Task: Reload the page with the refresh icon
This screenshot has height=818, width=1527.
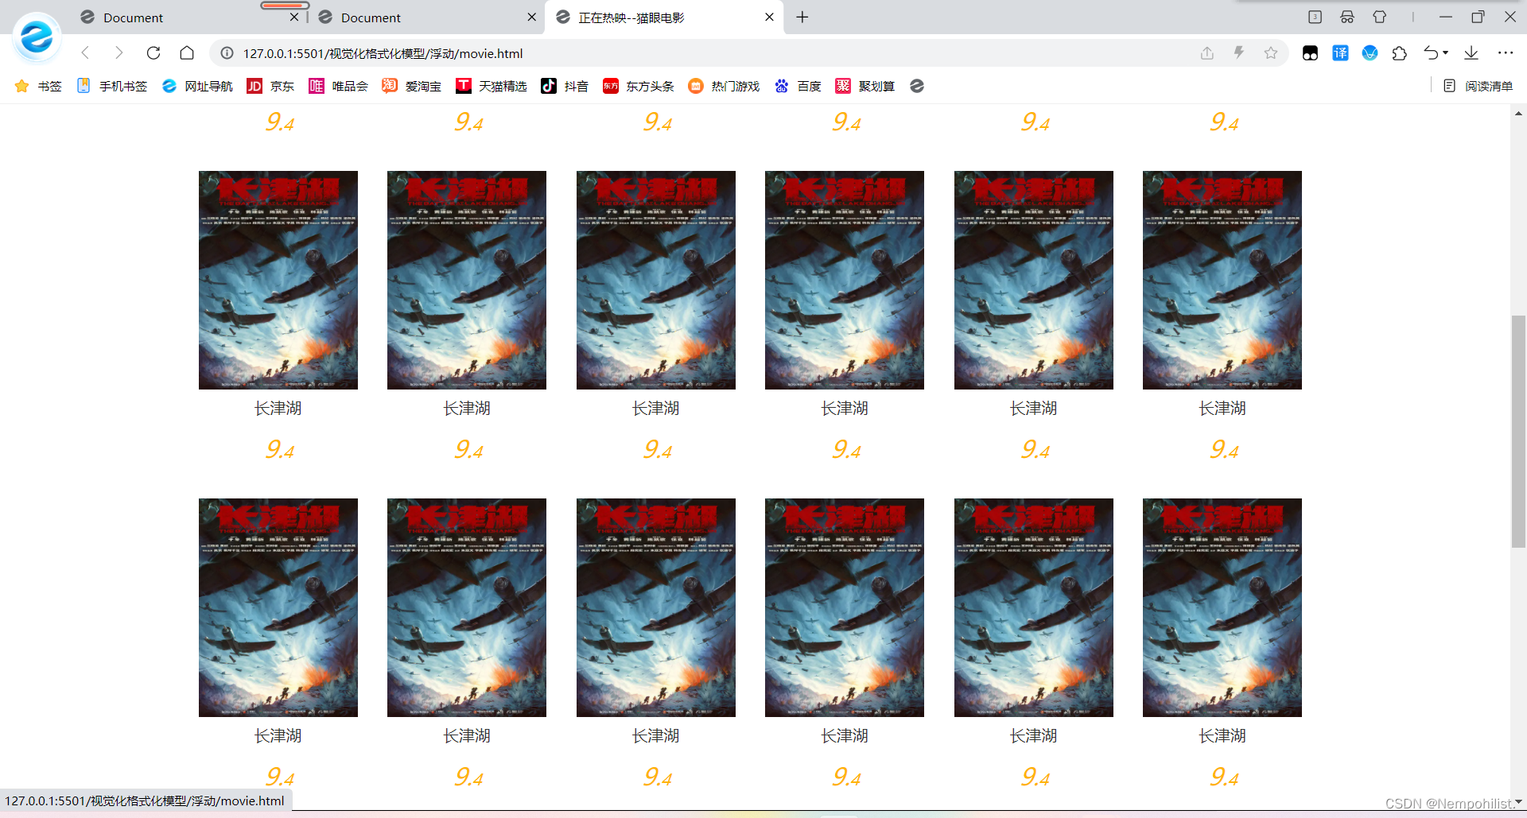Action: click(x=153, y=53)
